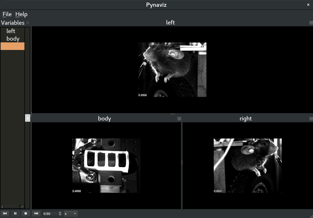
Task: Open the File menu
Action: (x=7, y=14)
